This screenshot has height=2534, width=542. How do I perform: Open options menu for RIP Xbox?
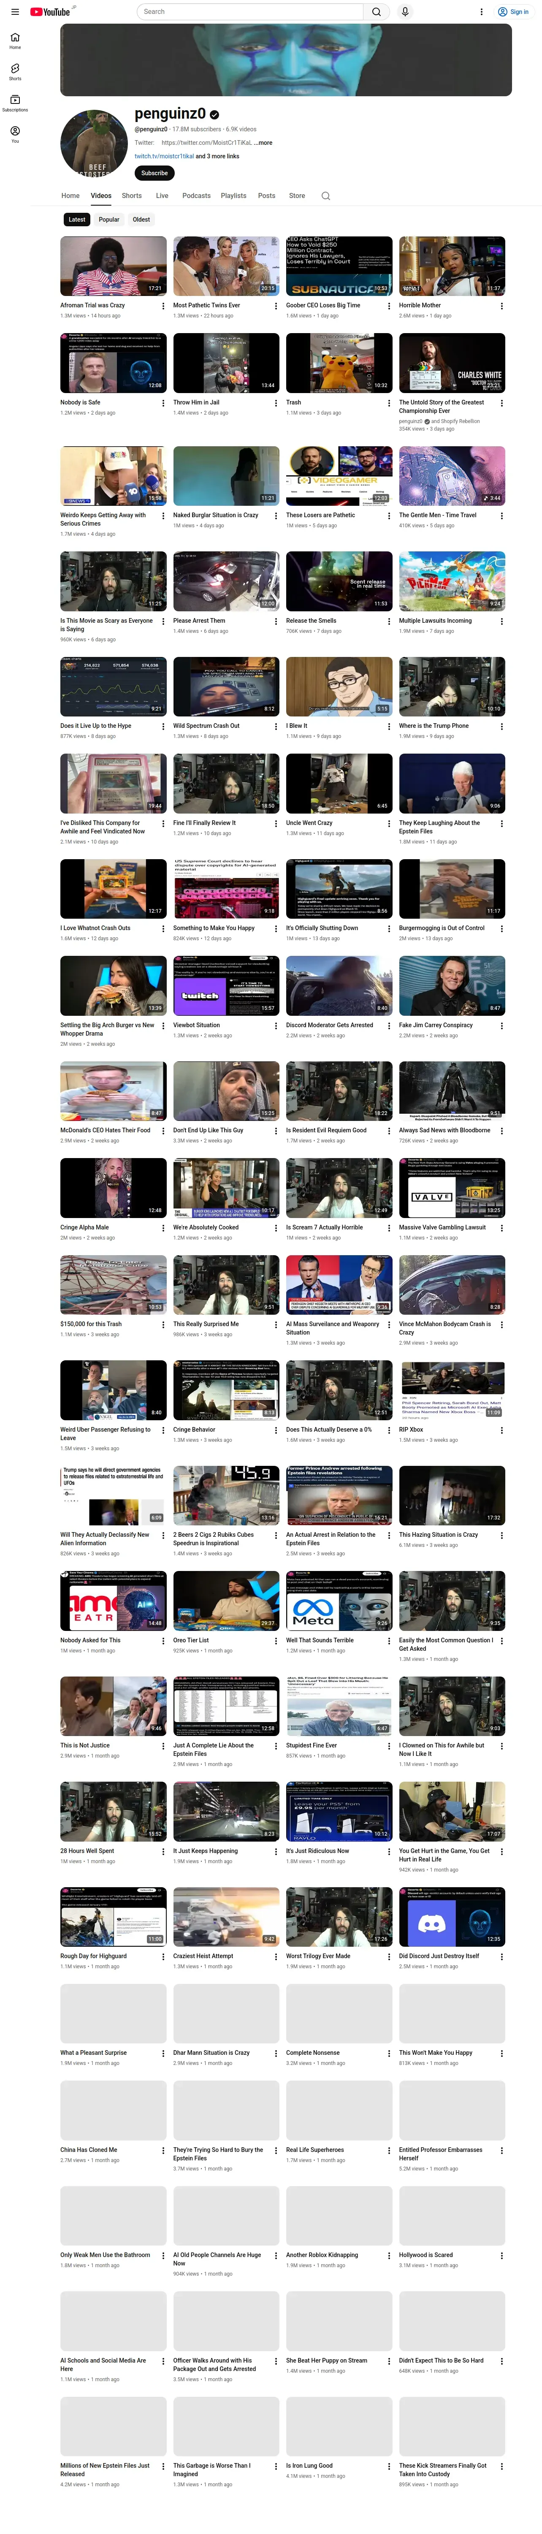(x=501, y=1431)
